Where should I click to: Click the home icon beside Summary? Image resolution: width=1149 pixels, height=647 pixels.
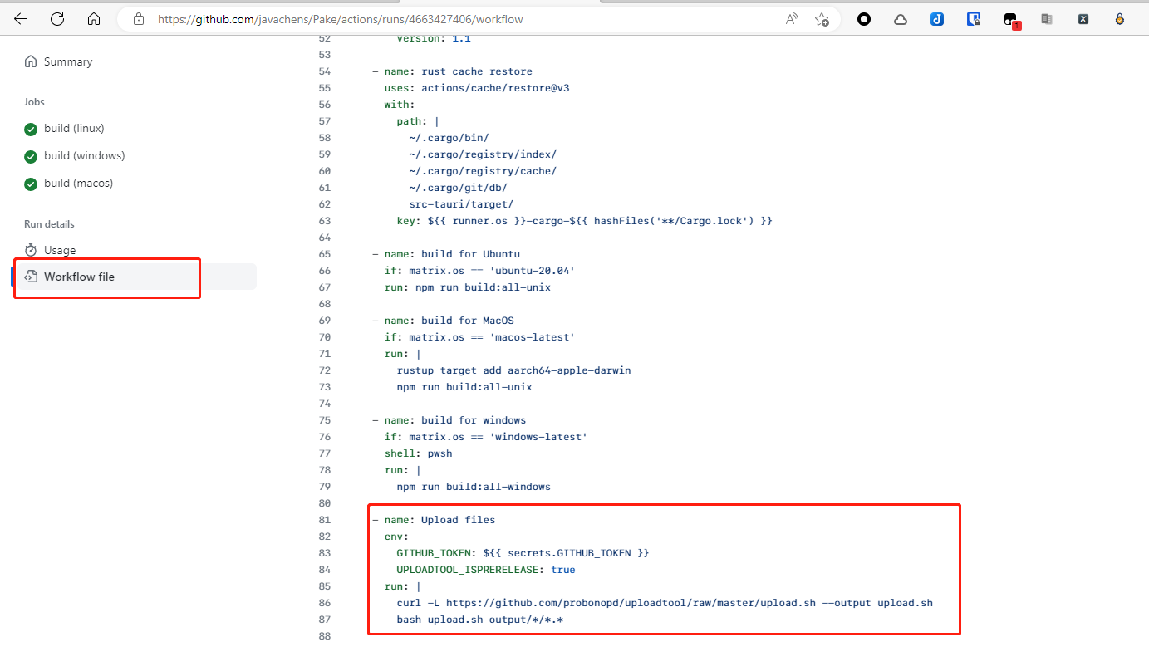tap(31, 61)
